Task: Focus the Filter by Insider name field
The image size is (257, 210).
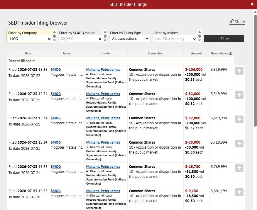Action: 173,39
